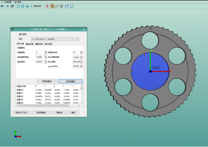Click the 预览测量点 button
208x147 pixels.
[x=47, y=81]
